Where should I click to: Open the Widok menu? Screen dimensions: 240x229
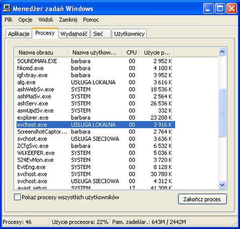pyautogui.click(x=46, y=20)
